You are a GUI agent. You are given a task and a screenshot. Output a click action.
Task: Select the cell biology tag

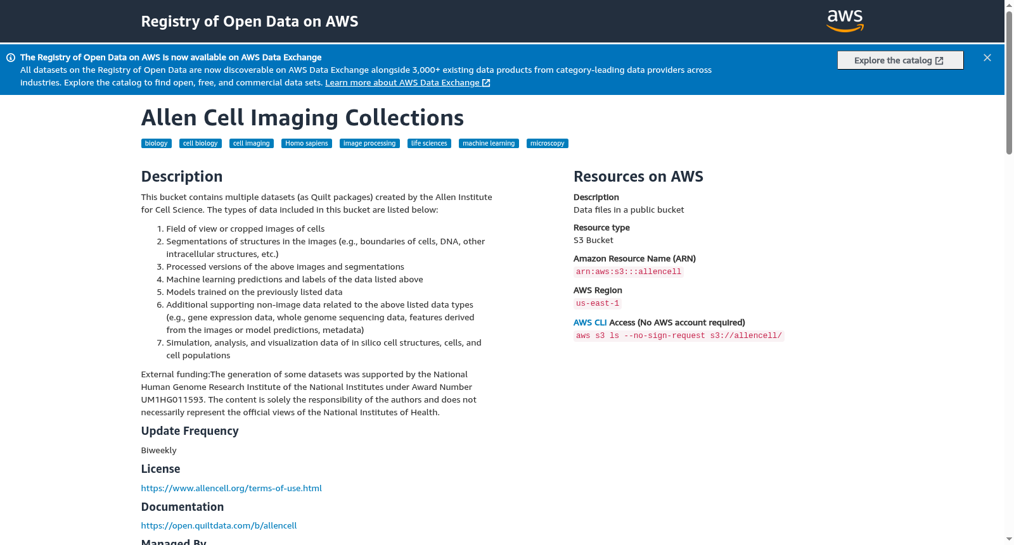[x=200, y=144]
